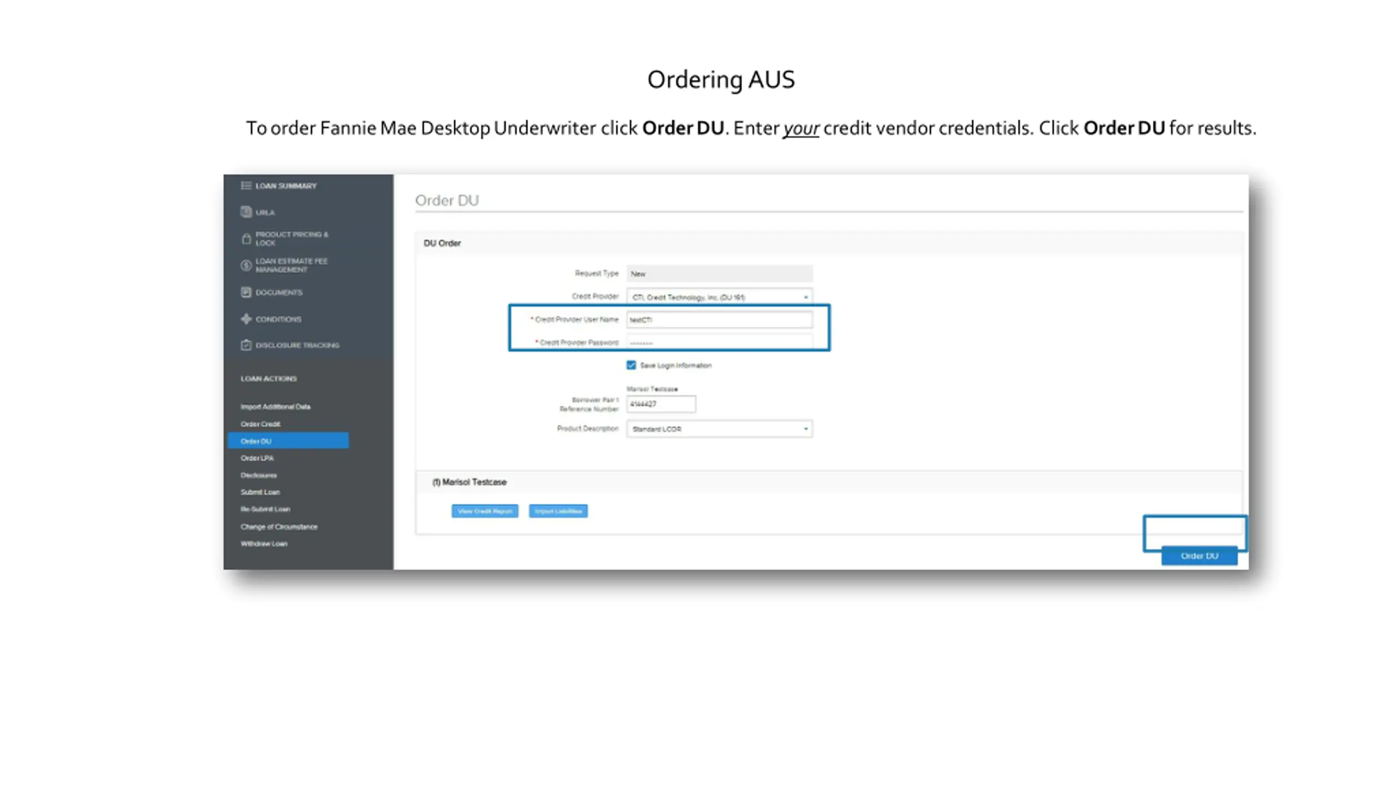
Task: Open Conditions in the sidebar
Action: click(278, 319)
